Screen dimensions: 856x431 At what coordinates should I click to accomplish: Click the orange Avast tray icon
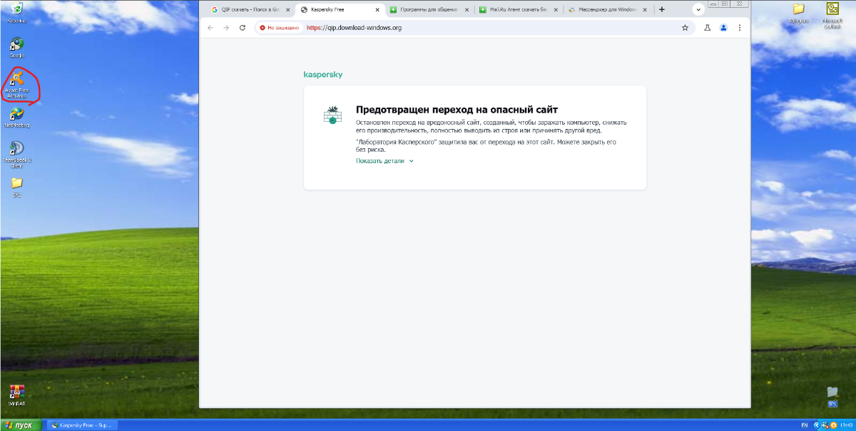click(834, 425)
